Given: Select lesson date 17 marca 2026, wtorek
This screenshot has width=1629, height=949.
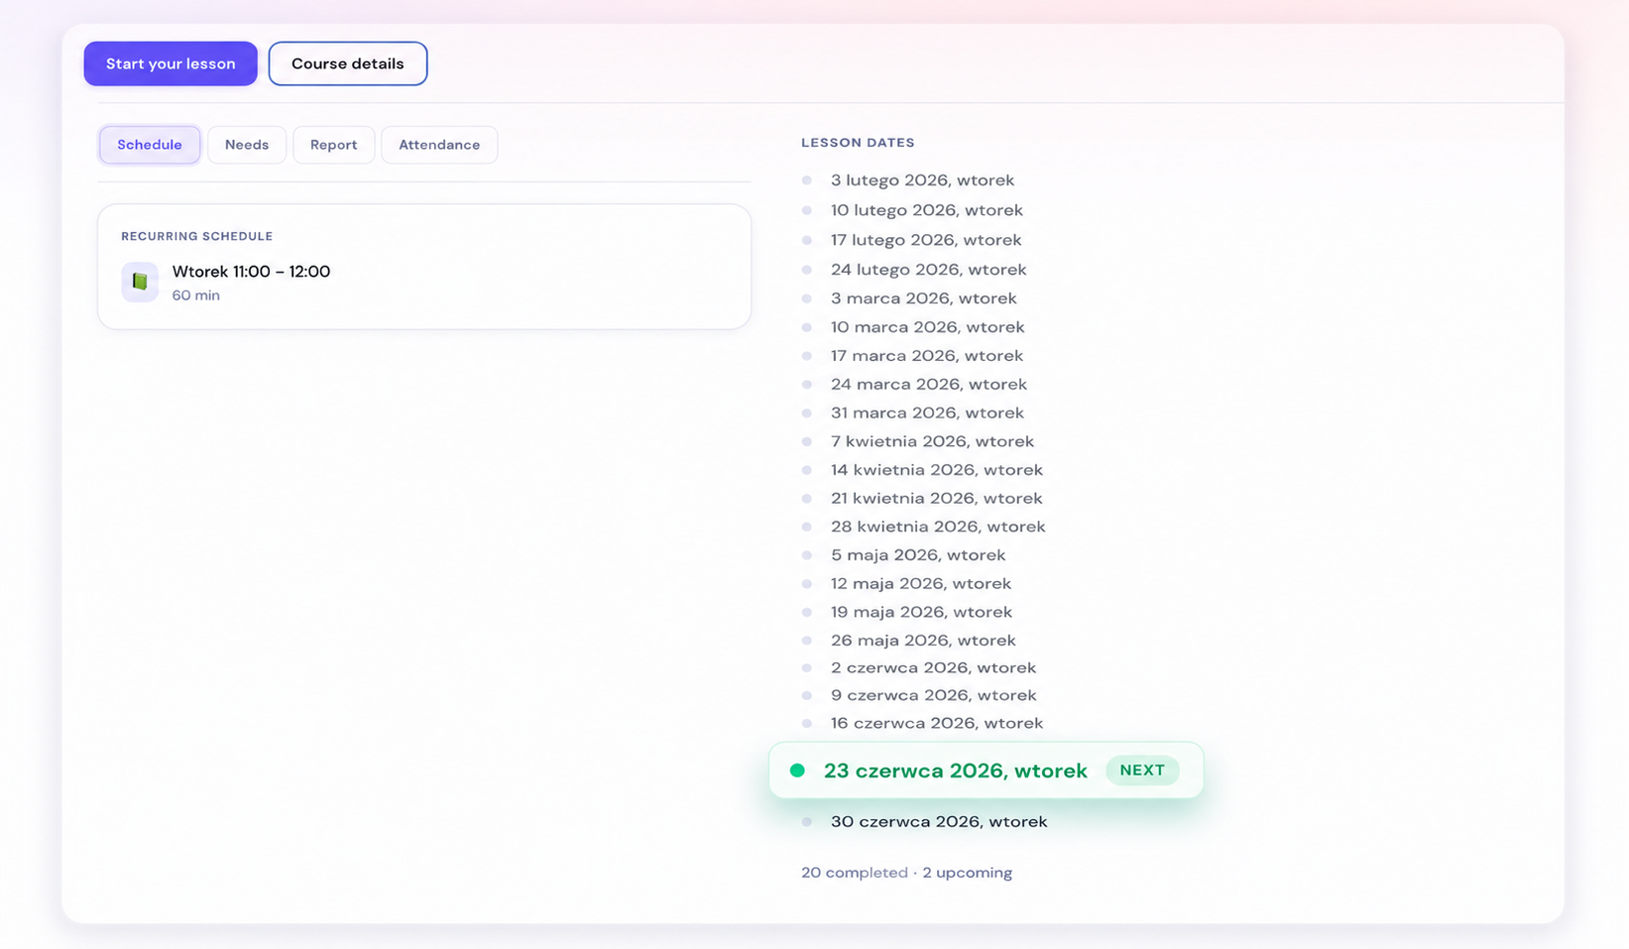Looking at the screenshot, I should (927, 356).
